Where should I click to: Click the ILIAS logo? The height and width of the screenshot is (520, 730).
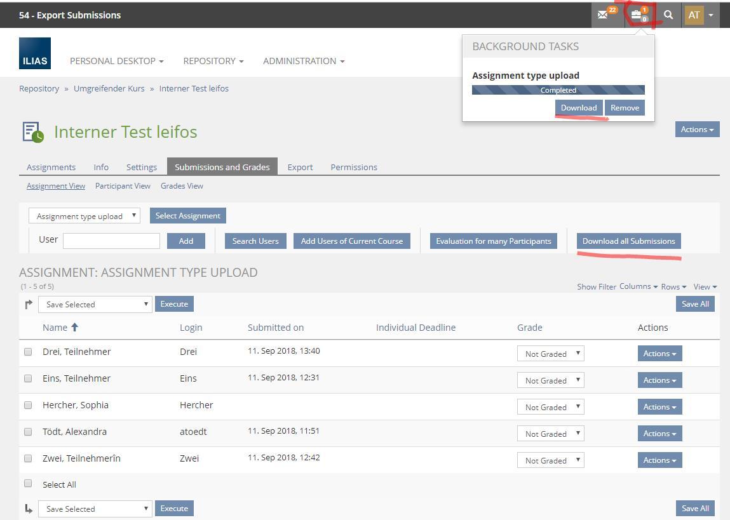click(x=35, y=53)
